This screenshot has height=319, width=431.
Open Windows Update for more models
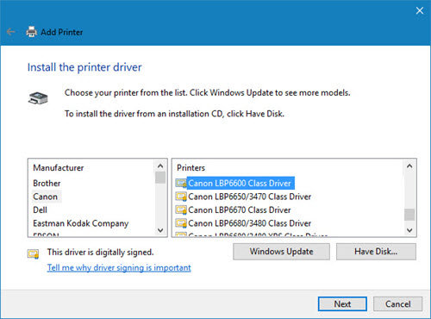coord(281,252)
